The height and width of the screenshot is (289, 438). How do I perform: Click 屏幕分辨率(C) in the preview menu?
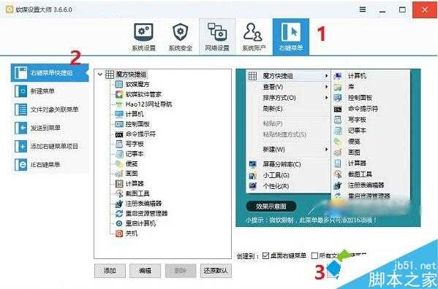288,164
